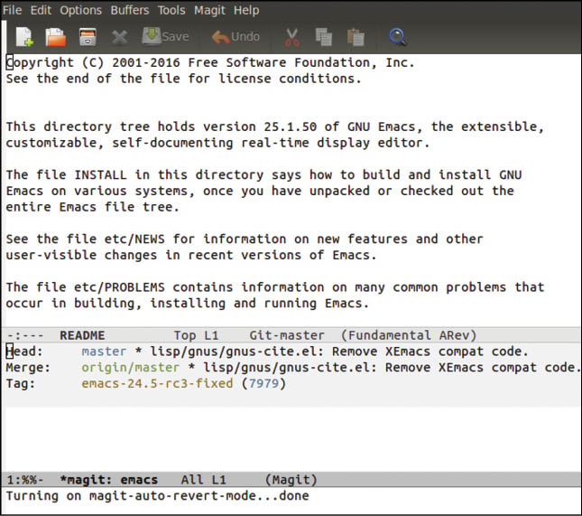Select the master branch on Head line
Viewport: 582px width, 516px height.
click(104, 352)
